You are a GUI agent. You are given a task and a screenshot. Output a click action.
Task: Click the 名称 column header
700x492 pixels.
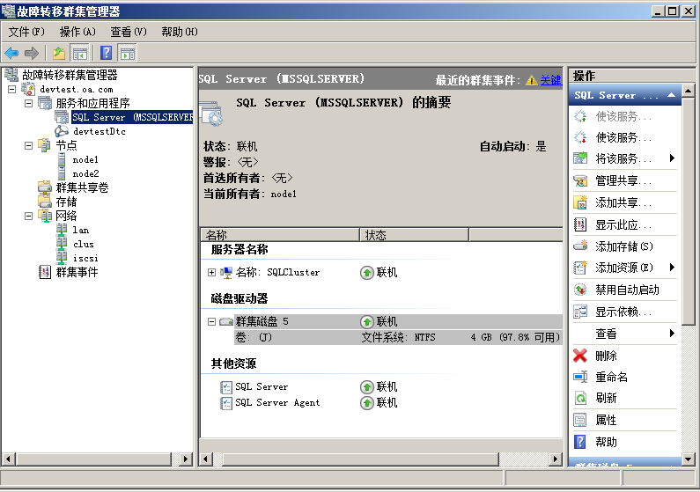click(x=280, y=235)
